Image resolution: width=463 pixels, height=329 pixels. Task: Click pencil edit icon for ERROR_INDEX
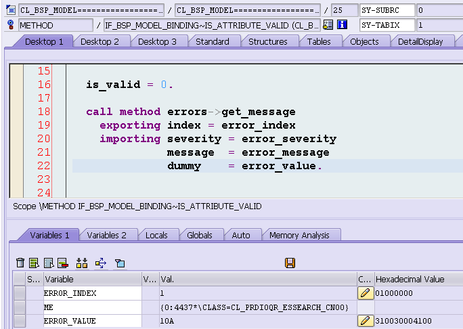(366, 293)
